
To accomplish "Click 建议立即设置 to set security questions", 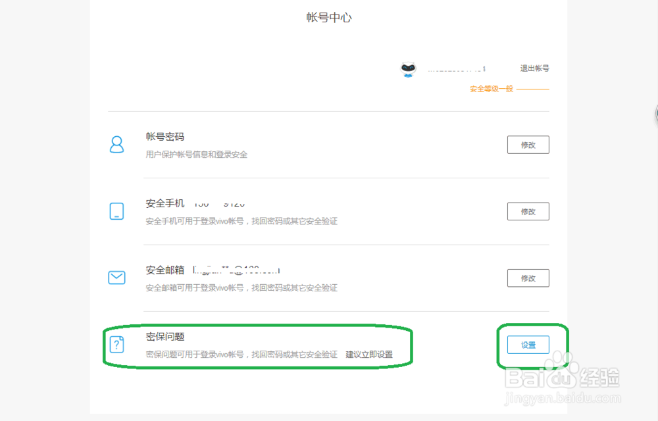I will [370, 354].
